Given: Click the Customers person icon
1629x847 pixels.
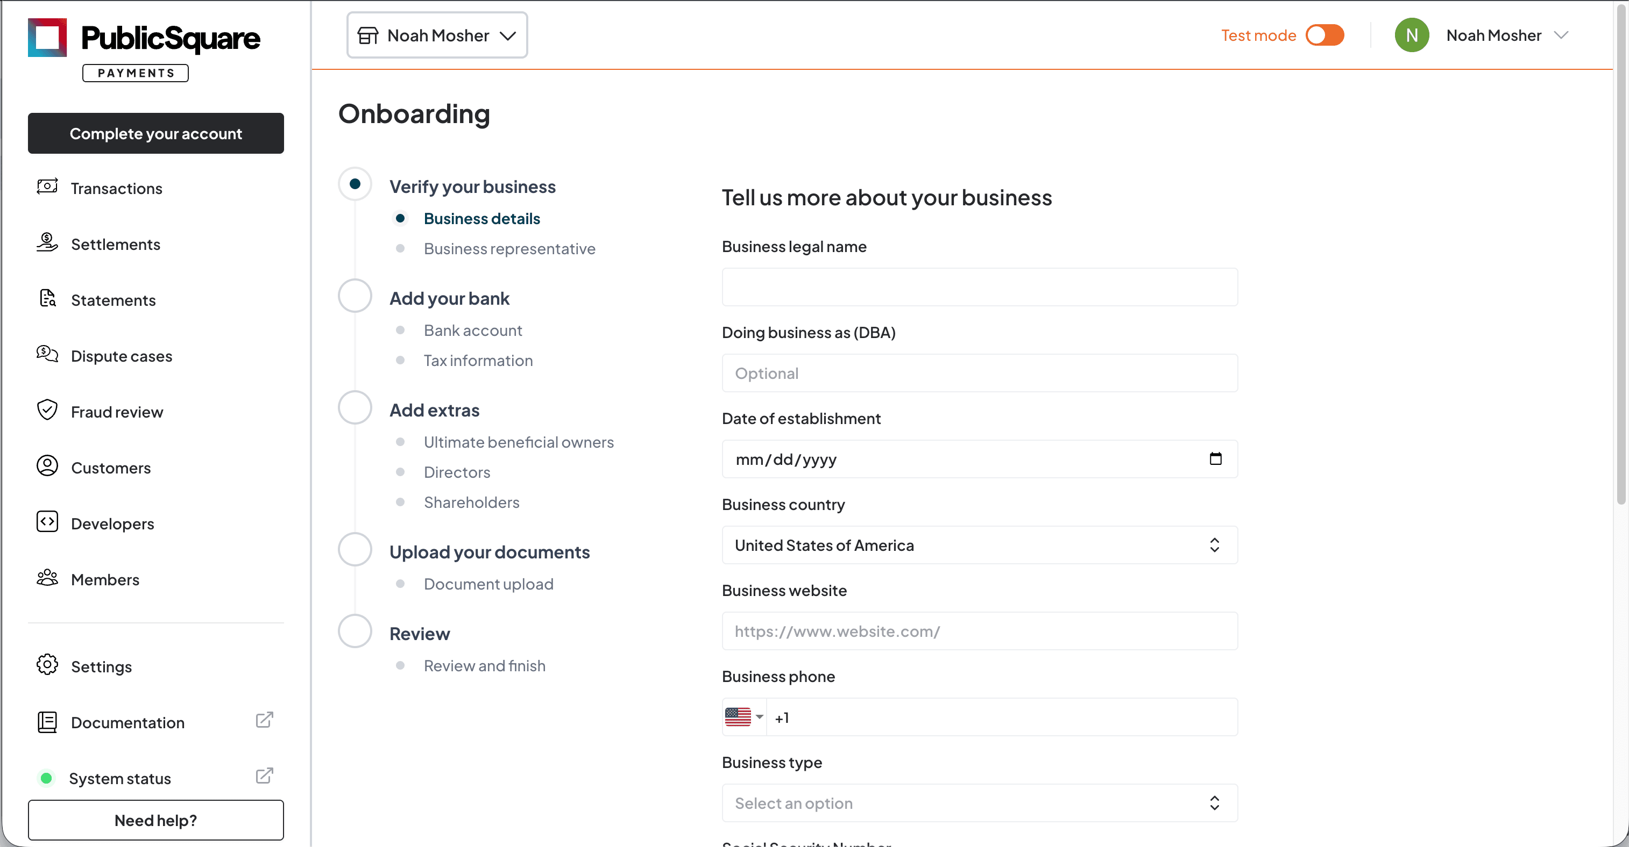Looking at the screenshot, I should [x=47, y=466].
